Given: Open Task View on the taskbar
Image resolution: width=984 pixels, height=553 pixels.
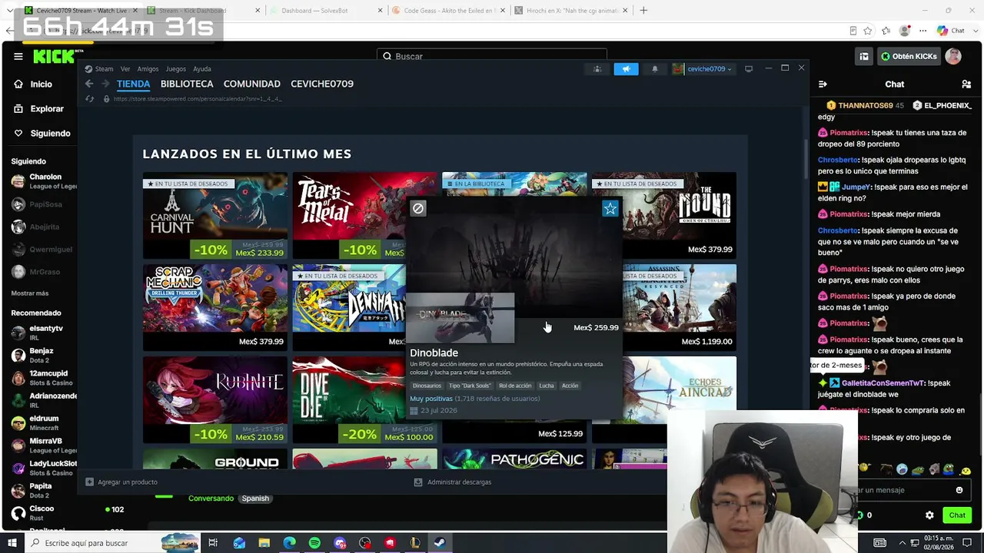Looking at the screenshot, I should pyautogui.click(x=213, y=543).
